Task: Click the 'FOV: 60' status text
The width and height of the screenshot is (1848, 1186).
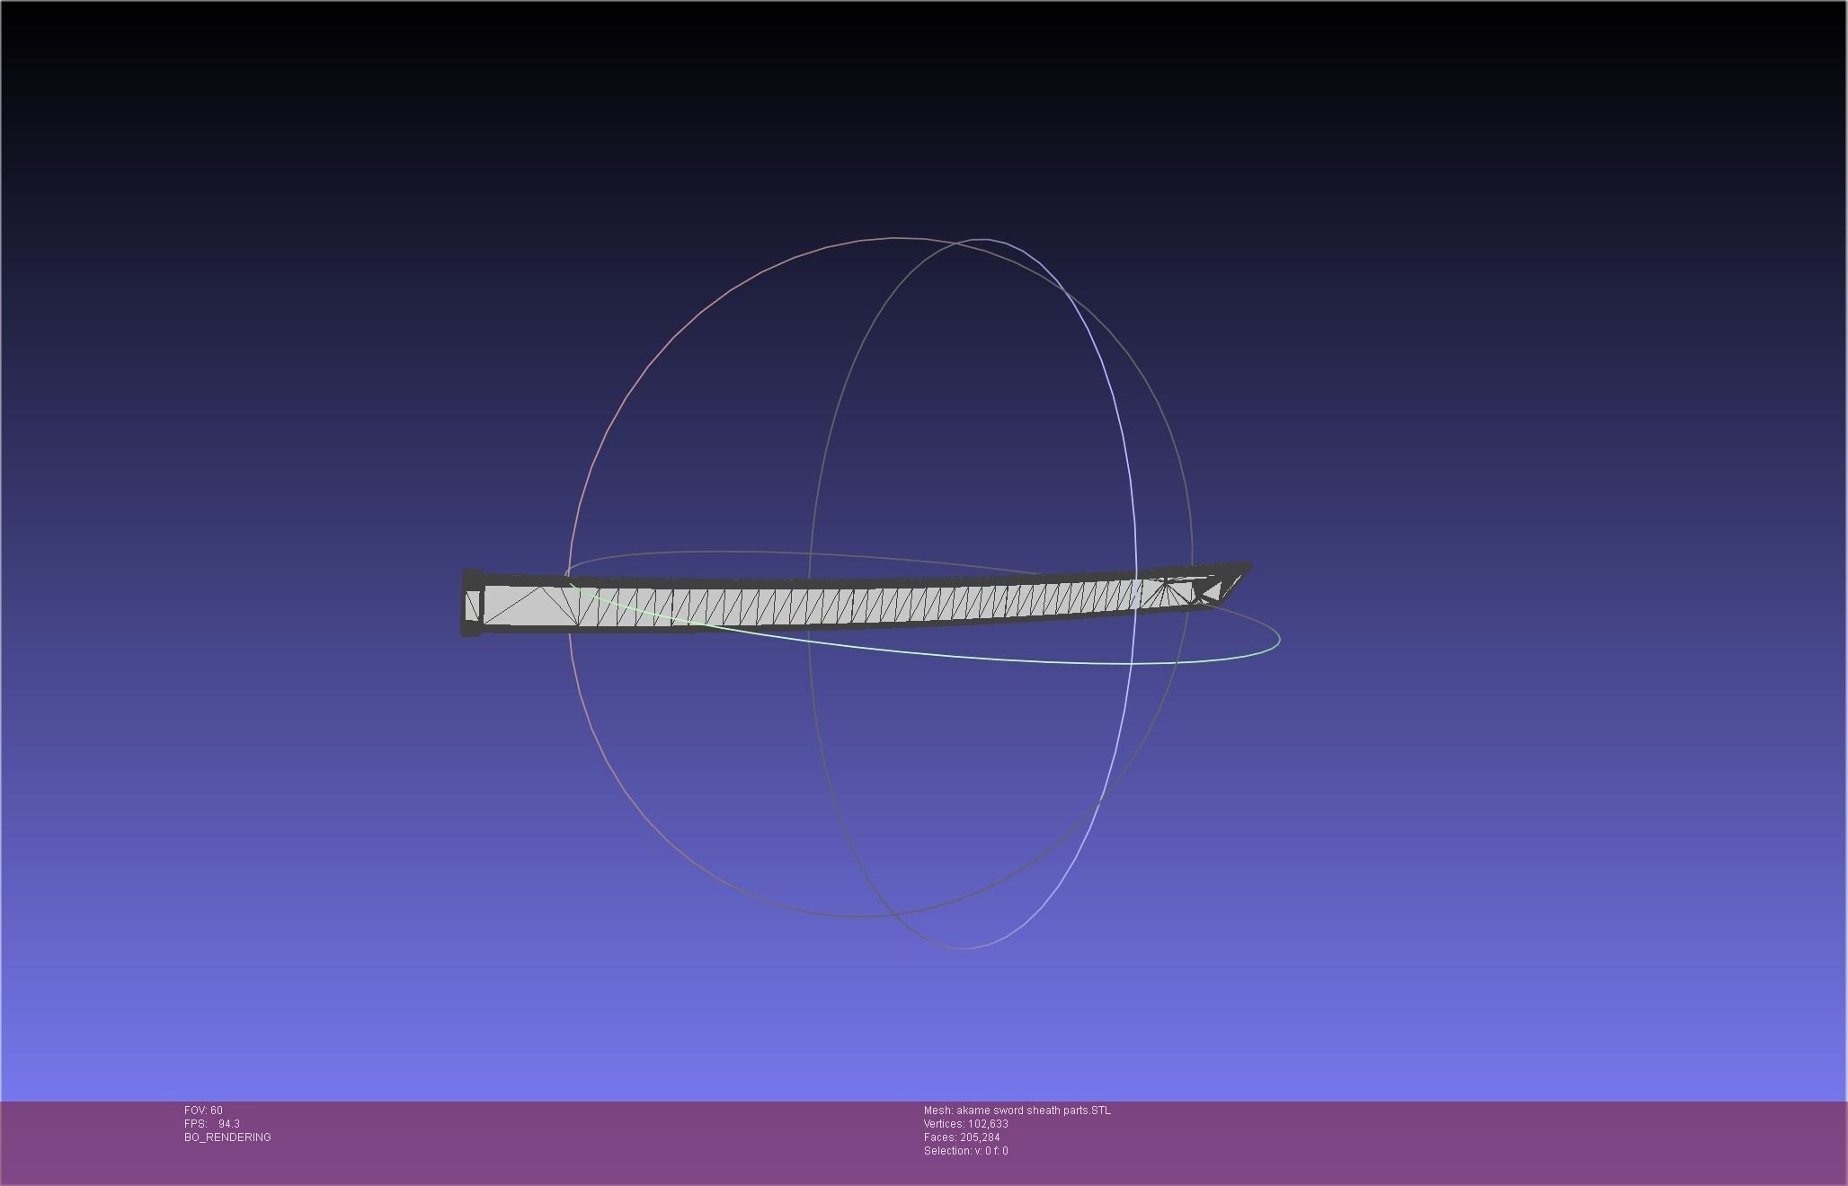Action: (203, 1111)
